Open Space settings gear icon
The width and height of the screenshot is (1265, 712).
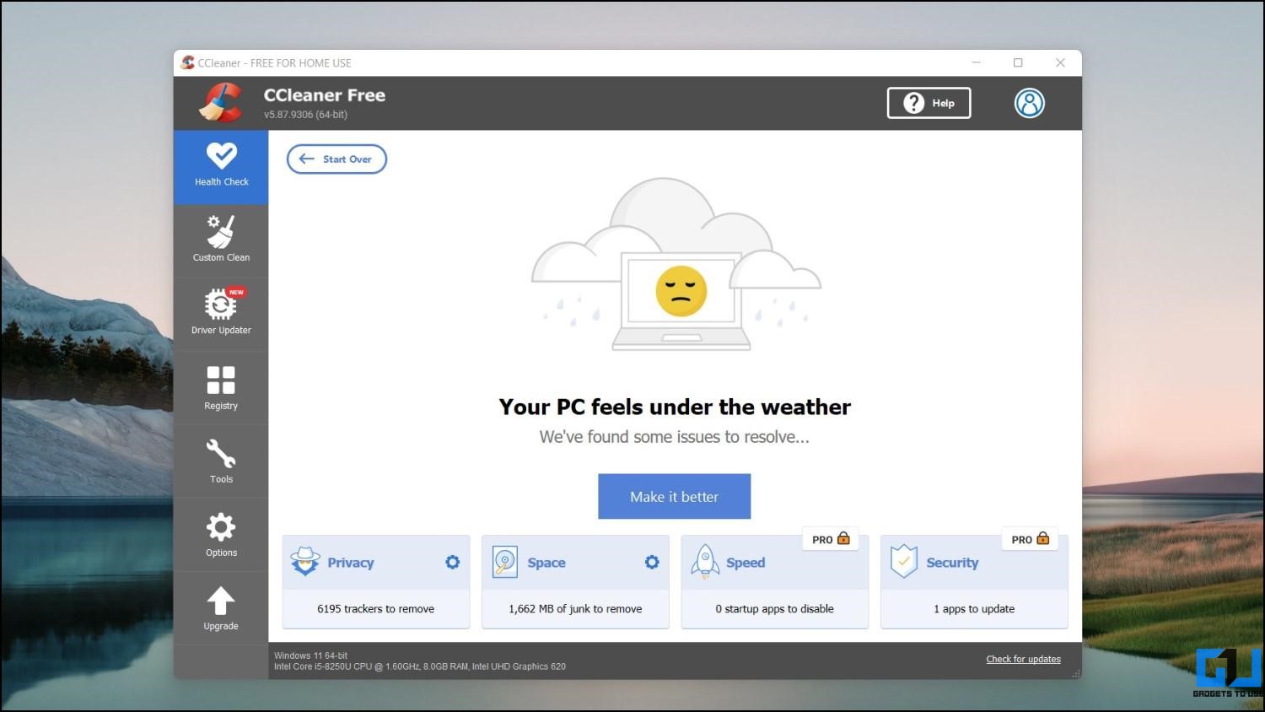pos(652,562)
